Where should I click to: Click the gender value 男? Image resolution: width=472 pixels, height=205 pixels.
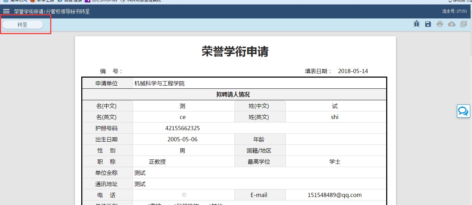182,150
